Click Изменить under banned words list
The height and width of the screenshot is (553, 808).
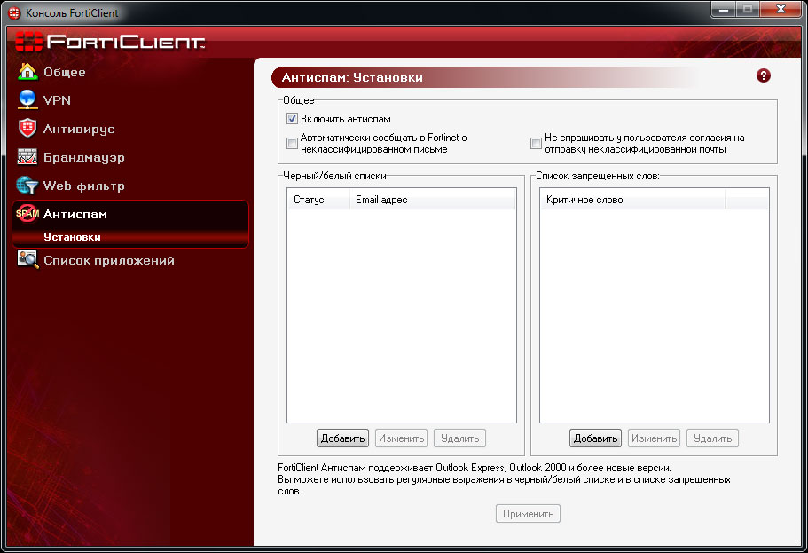click(x=654, y=438)
